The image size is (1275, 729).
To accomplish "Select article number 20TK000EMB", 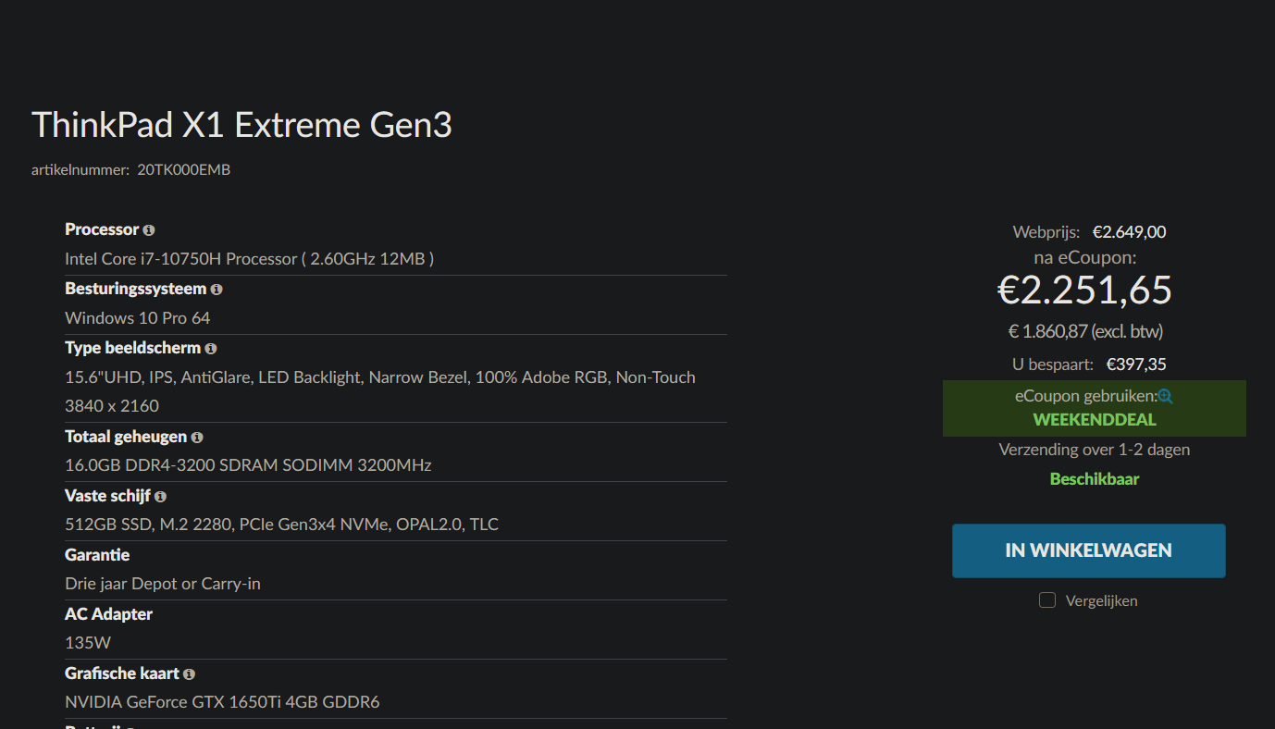I will [x=183, y=170].
